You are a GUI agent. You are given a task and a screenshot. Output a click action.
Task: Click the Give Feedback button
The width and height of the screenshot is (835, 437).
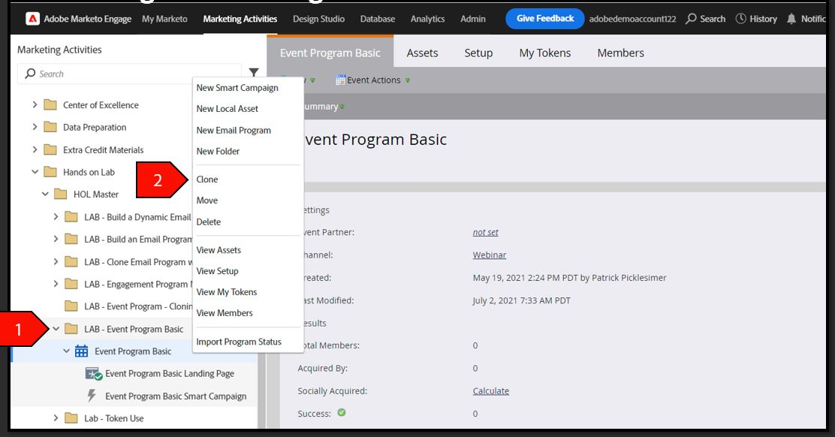click(x=544, y=19)
